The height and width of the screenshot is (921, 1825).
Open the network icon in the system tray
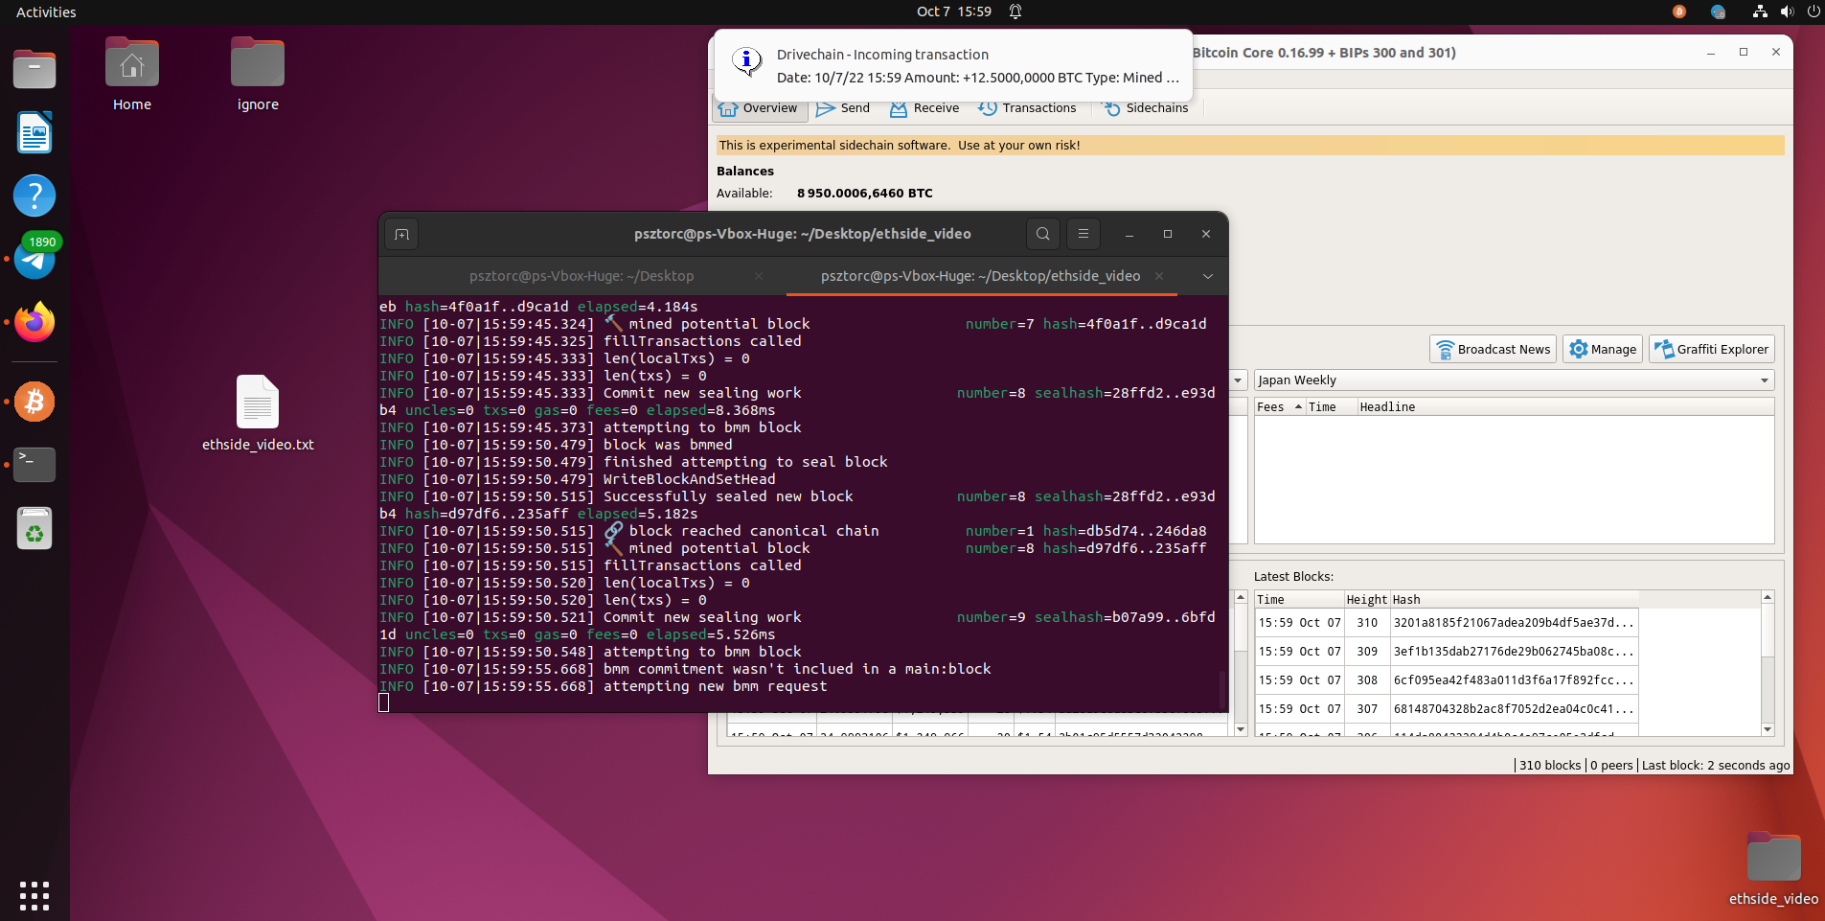[1759, 12]
